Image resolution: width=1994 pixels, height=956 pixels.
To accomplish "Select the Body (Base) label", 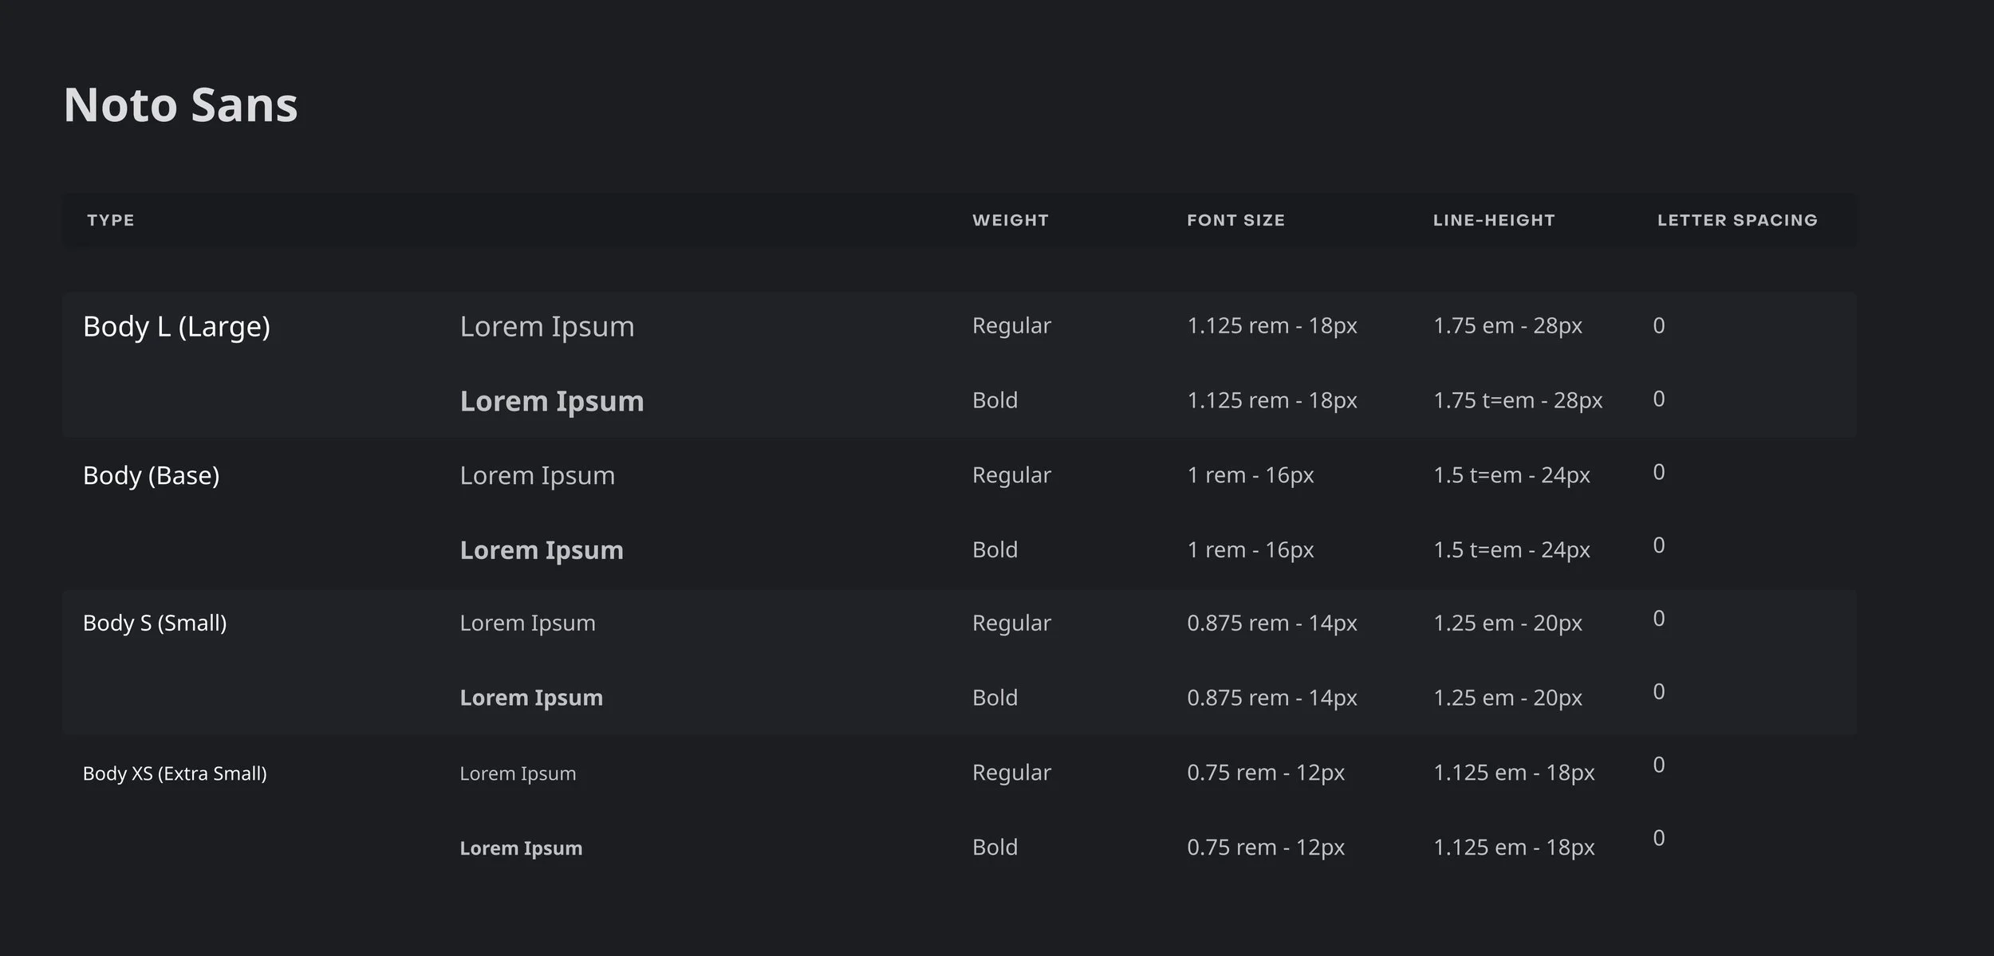I will [151, 476].
